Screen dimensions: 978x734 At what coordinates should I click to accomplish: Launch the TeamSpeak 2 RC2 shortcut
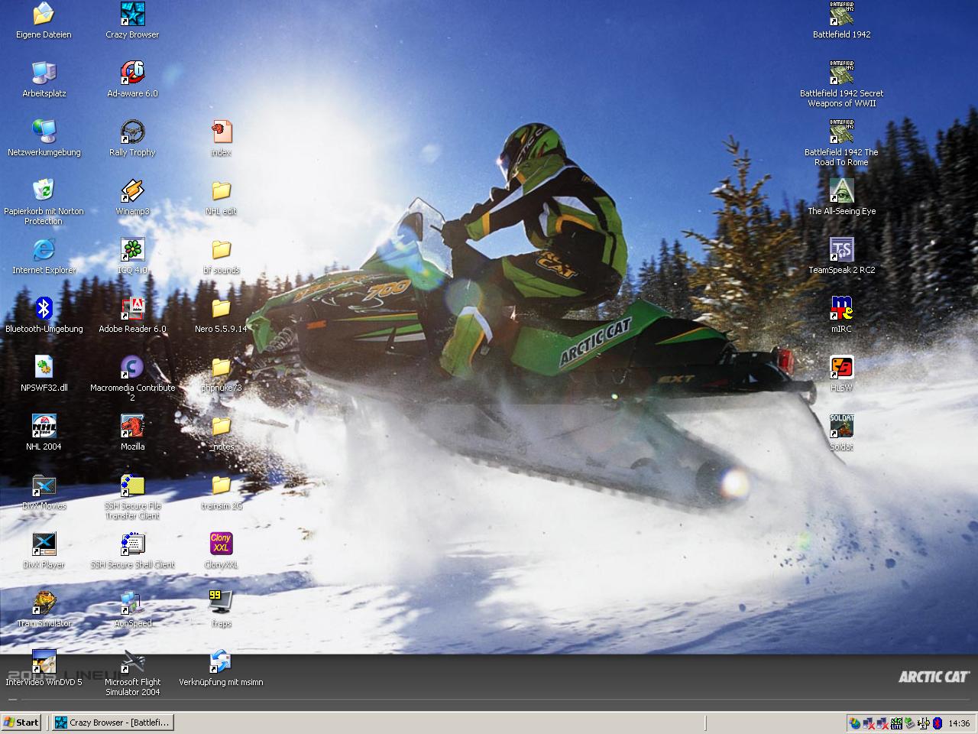[x=842, y=249]
